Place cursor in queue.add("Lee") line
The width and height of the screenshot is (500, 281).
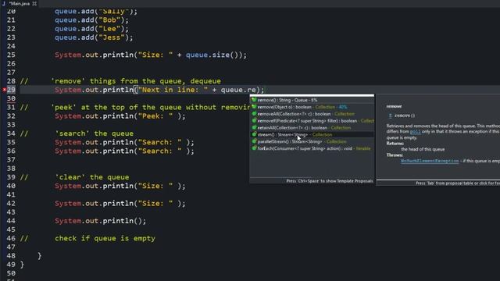pyautogui.click(x=91, y=29)
